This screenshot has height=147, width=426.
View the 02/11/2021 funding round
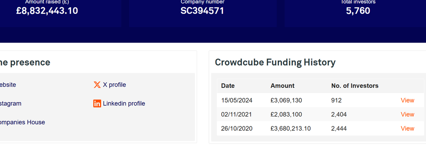pos(407,114)
